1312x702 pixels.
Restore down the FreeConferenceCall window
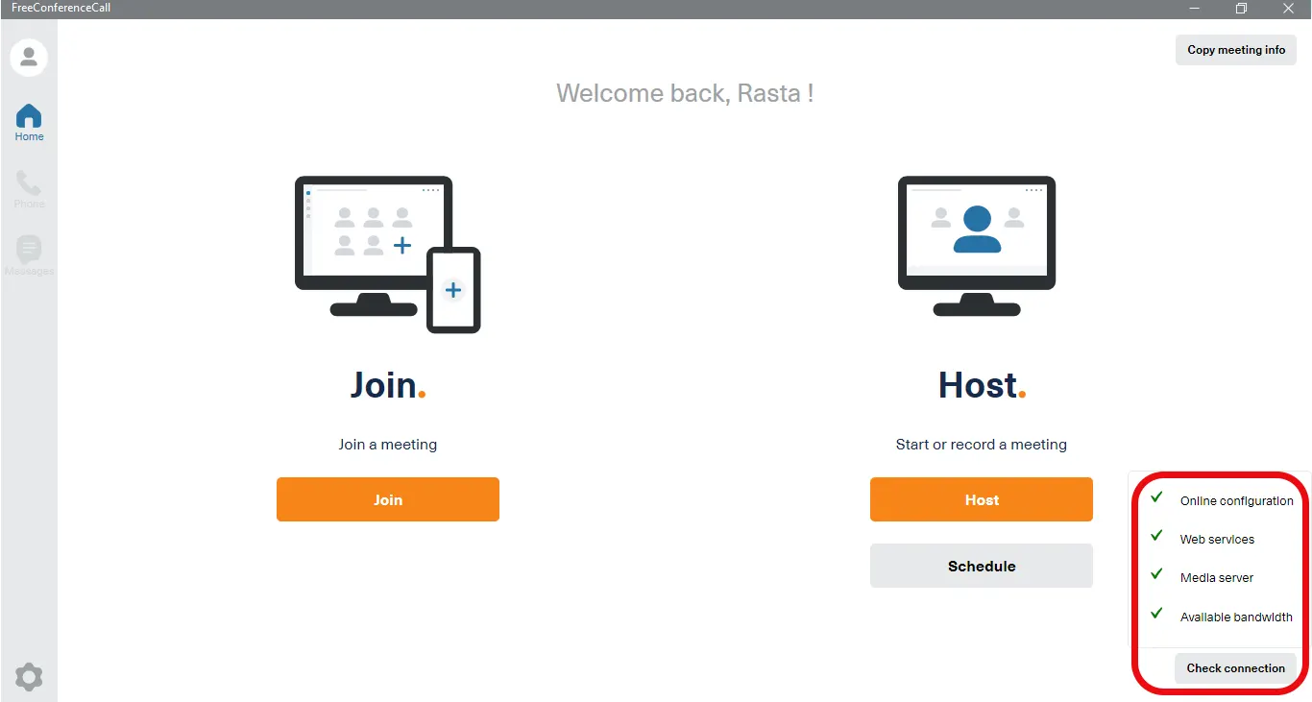point(1241,9)
